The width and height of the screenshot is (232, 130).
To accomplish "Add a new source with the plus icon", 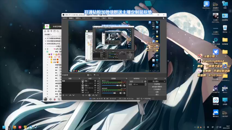I will click(83, 95).
